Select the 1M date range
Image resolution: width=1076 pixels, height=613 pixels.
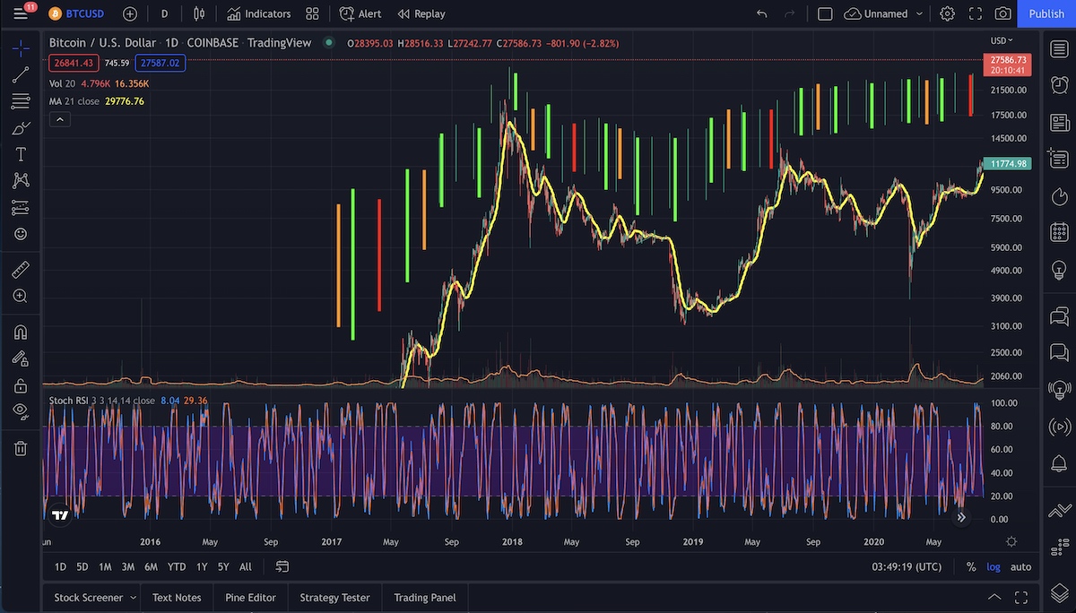(105, 566)
